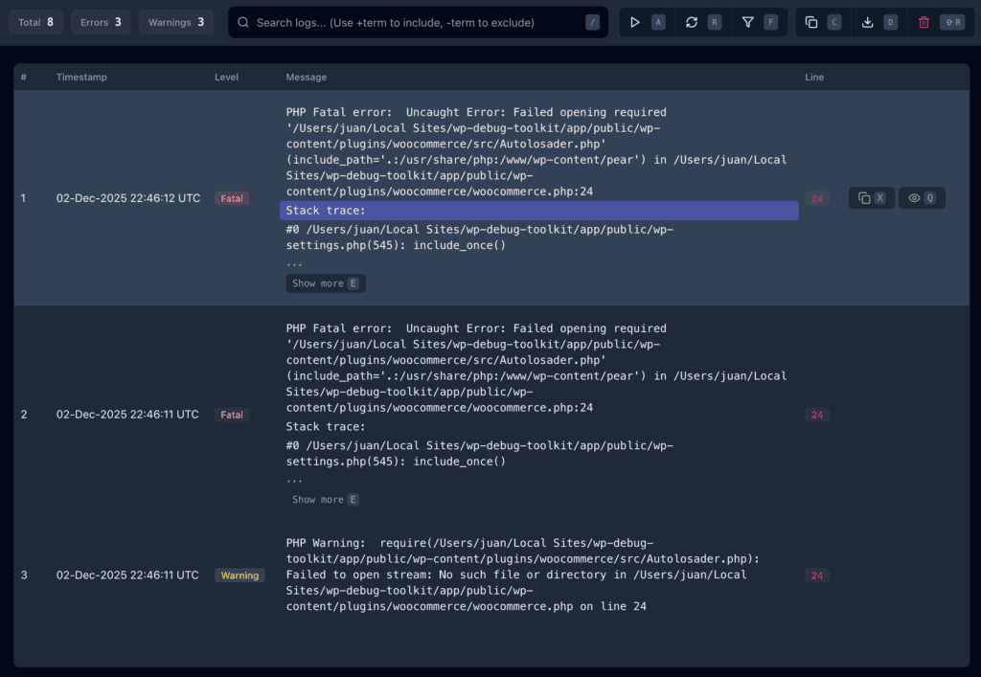Image resolution: width=981 pixels, height=677 pixels.
Task: Sort by the Timestamp column header
Action: click(83, 78)
